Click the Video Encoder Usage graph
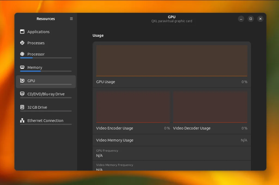Screen dimensions: 279x185 (133, 107)
